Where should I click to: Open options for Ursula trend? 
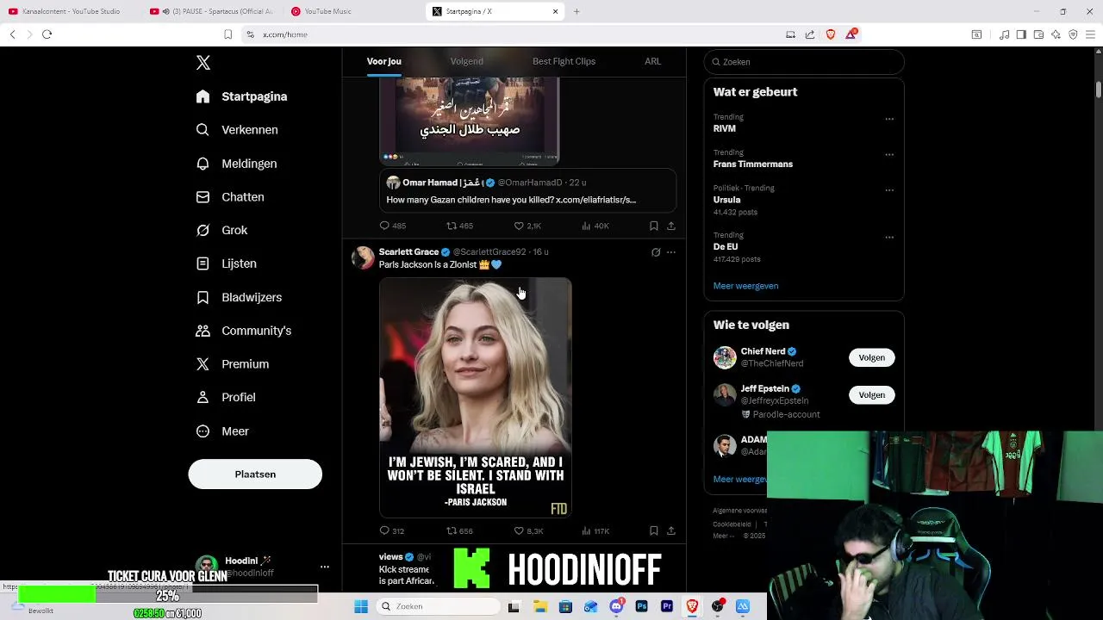[889, 190]
